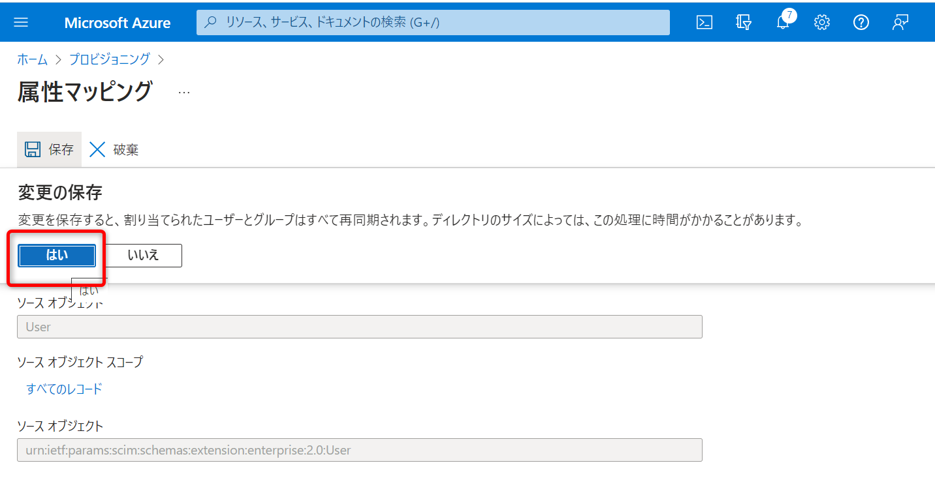This screenshot has height=478, width=935.
Task: Open the feedback icon in header
Action: [x=900, y=22]
